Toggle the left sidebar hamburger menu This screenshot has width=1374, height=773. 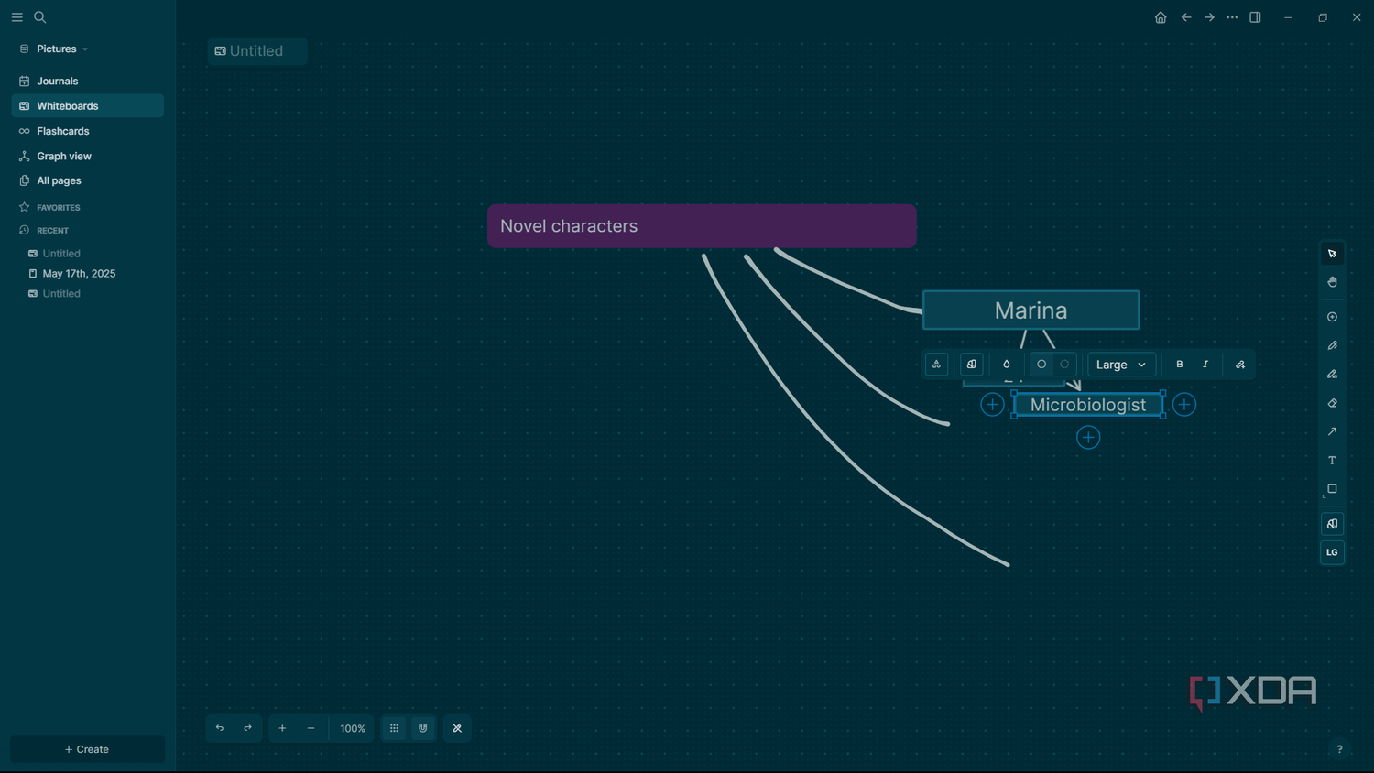click(x=16, y=17)
